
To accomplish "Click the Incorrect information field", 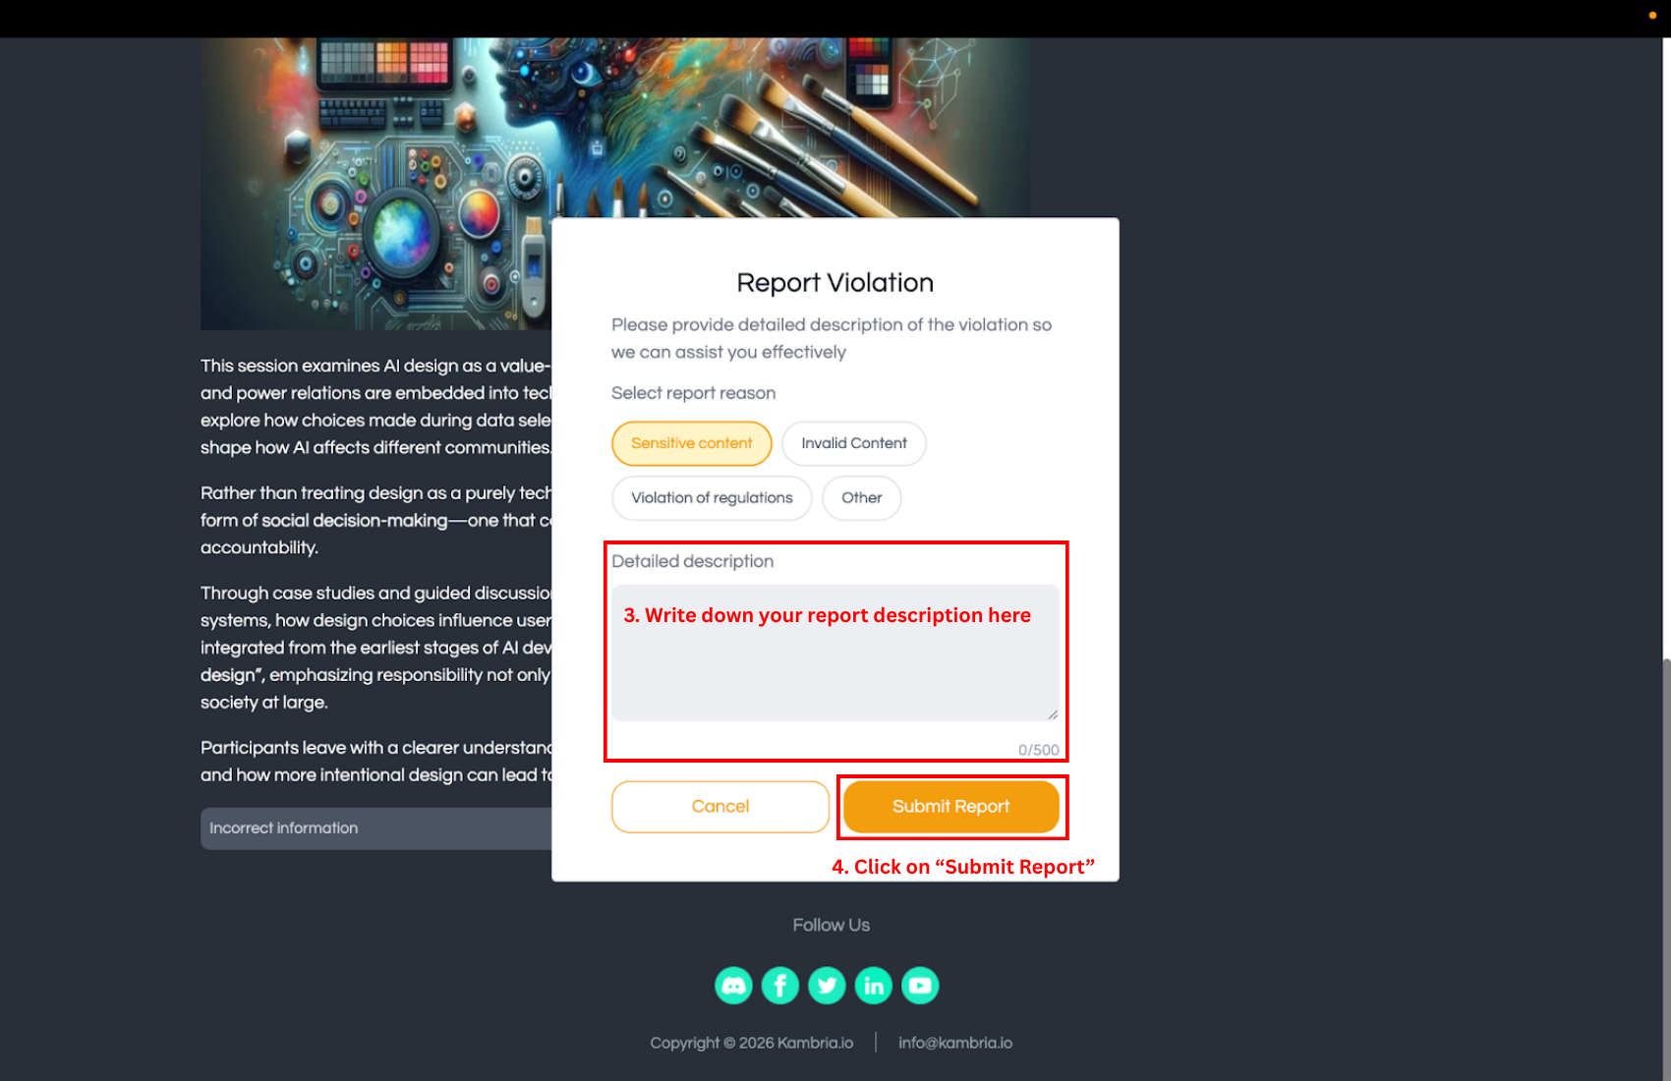I will point(376,828).
